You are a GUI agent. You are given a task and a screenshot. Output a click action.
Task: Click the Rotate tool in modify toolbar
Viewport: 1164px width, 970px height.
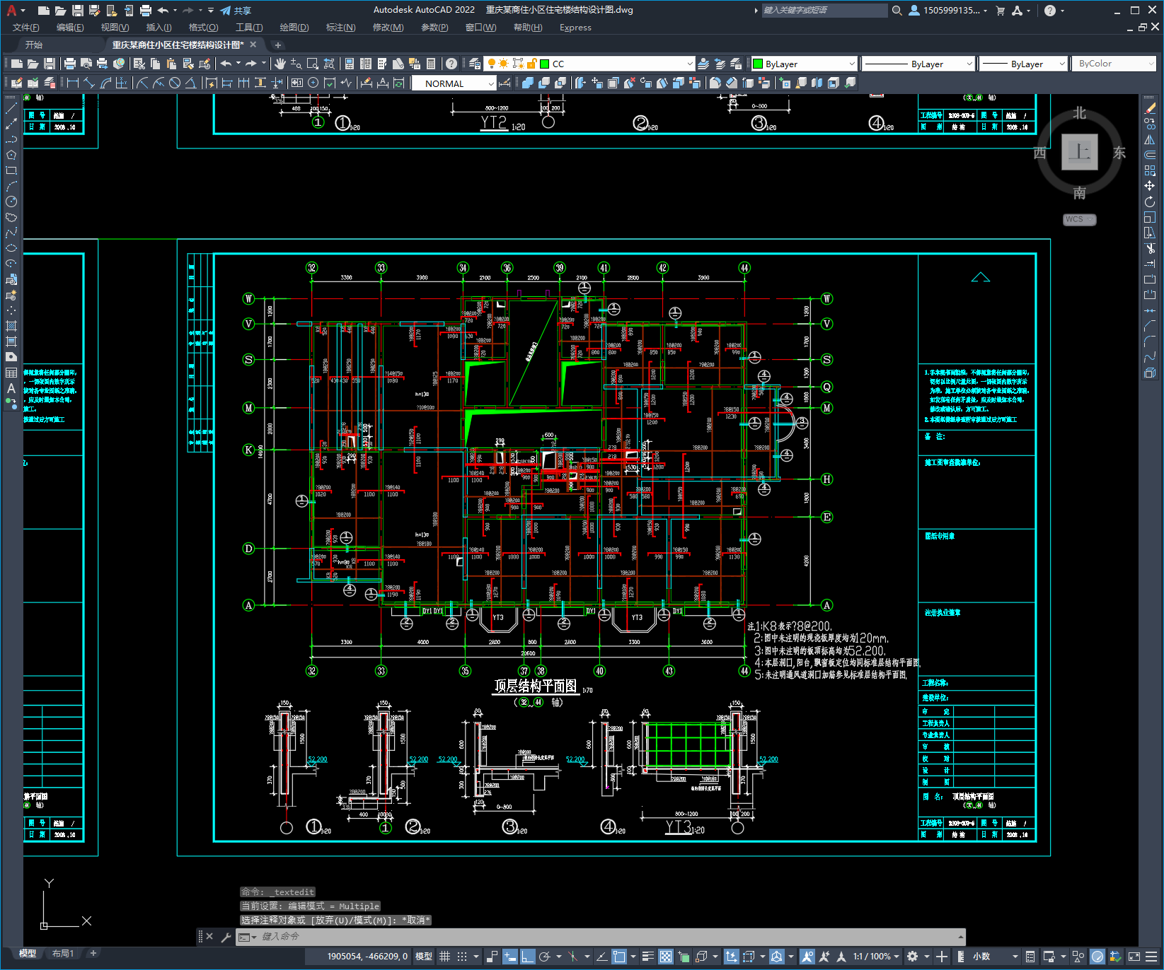pyautogui.click(x=1150, y=201)
